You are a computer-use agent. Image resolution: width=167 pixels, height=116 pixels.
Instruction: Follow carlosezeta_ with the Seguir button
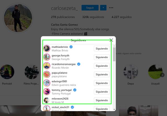(90, 8)
